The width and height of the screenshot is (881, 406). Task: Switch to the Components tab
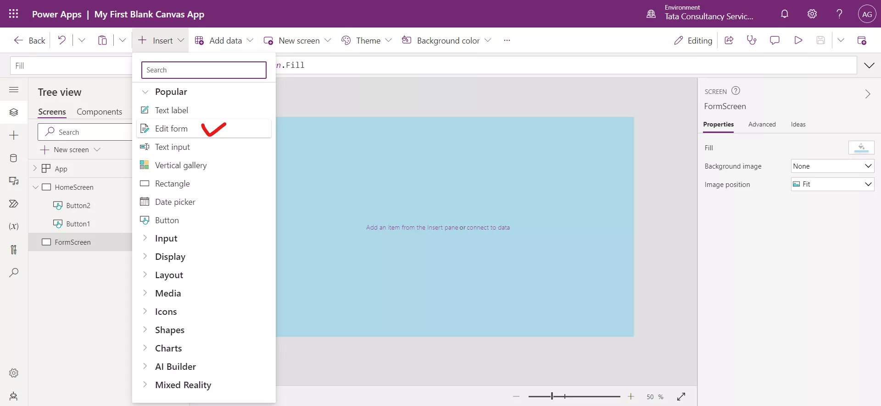(x=99, y=112)
